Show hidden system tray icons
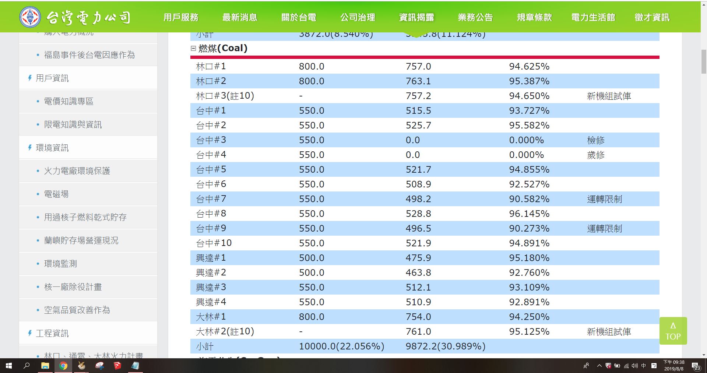 pyautogui.click(x=599, y=366)
